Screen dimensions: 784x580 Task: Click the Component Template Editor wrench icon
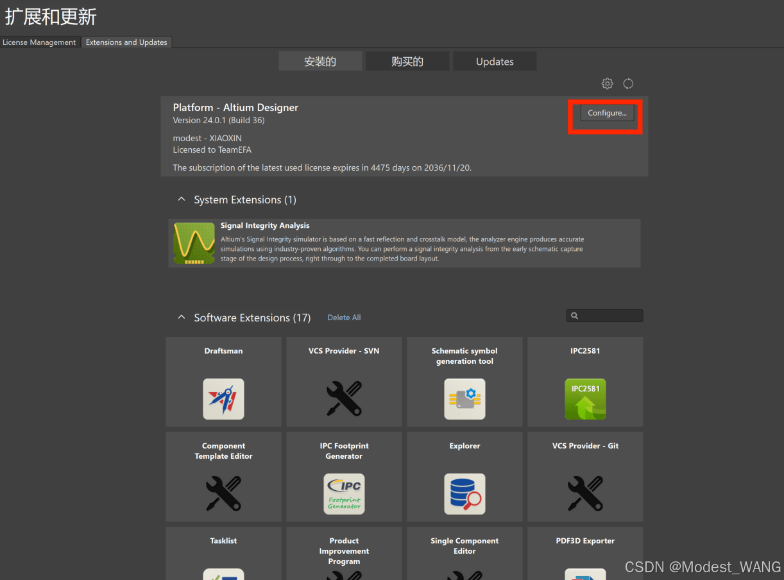[x=223, y=494]
